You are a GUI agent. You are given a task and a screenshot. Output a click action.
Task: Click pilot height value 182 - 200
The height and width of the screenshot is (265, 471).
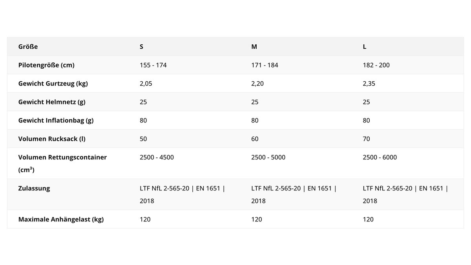click(376, 65)
